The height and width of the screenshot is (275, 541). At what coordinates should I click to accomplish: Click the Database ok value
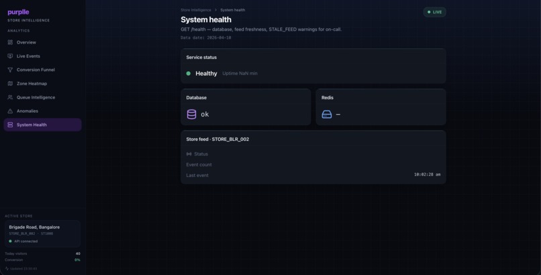205,115
